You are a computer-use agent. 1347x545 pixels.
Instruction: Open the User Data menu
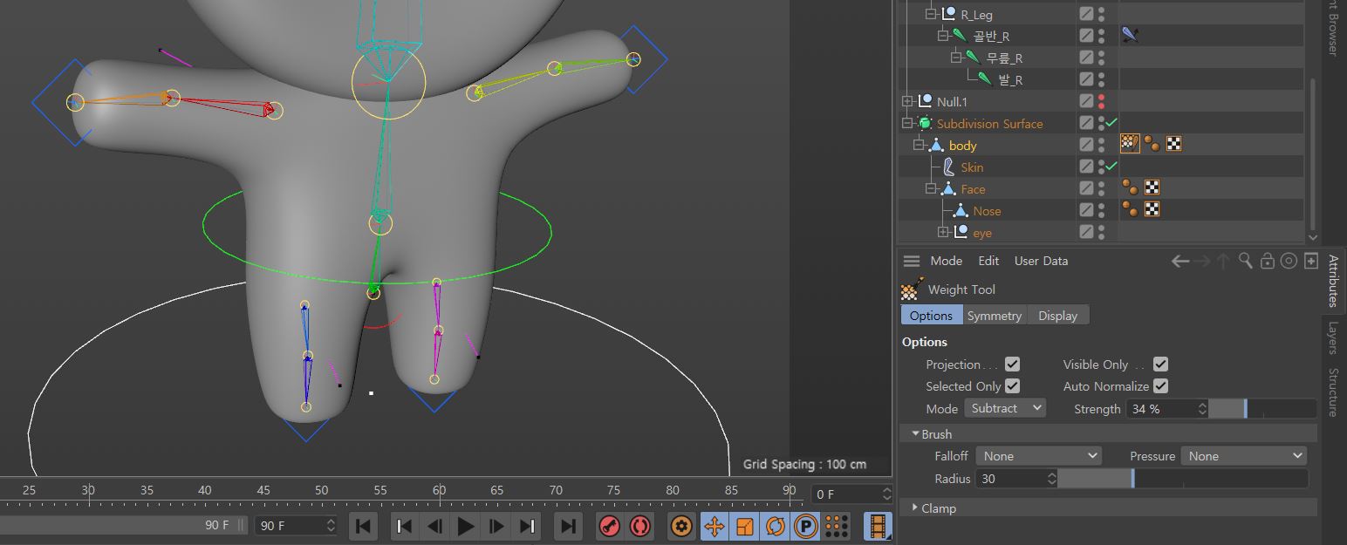[x=1041, y=261]
